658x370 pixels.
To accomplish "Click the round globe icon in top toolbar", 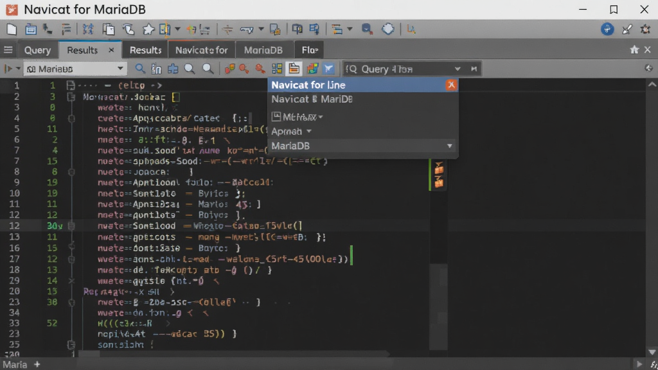I will click(387, 29).
